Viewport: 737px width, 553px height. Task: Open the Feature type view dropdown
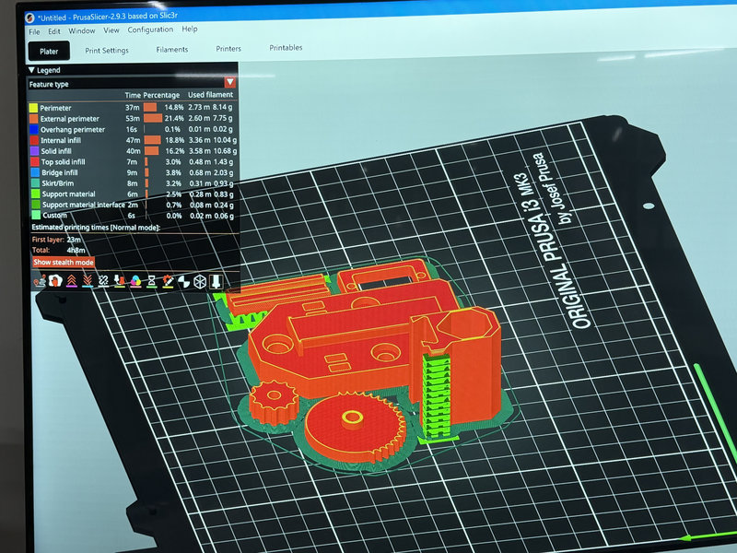point(229,82)
